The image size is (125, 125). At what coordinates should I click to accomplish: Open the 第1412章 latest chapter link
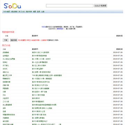(x=39, y=111)
